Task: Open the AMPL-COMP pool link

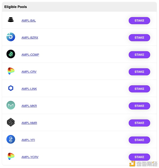Action: pyautogui.click(x=30, y=55)
